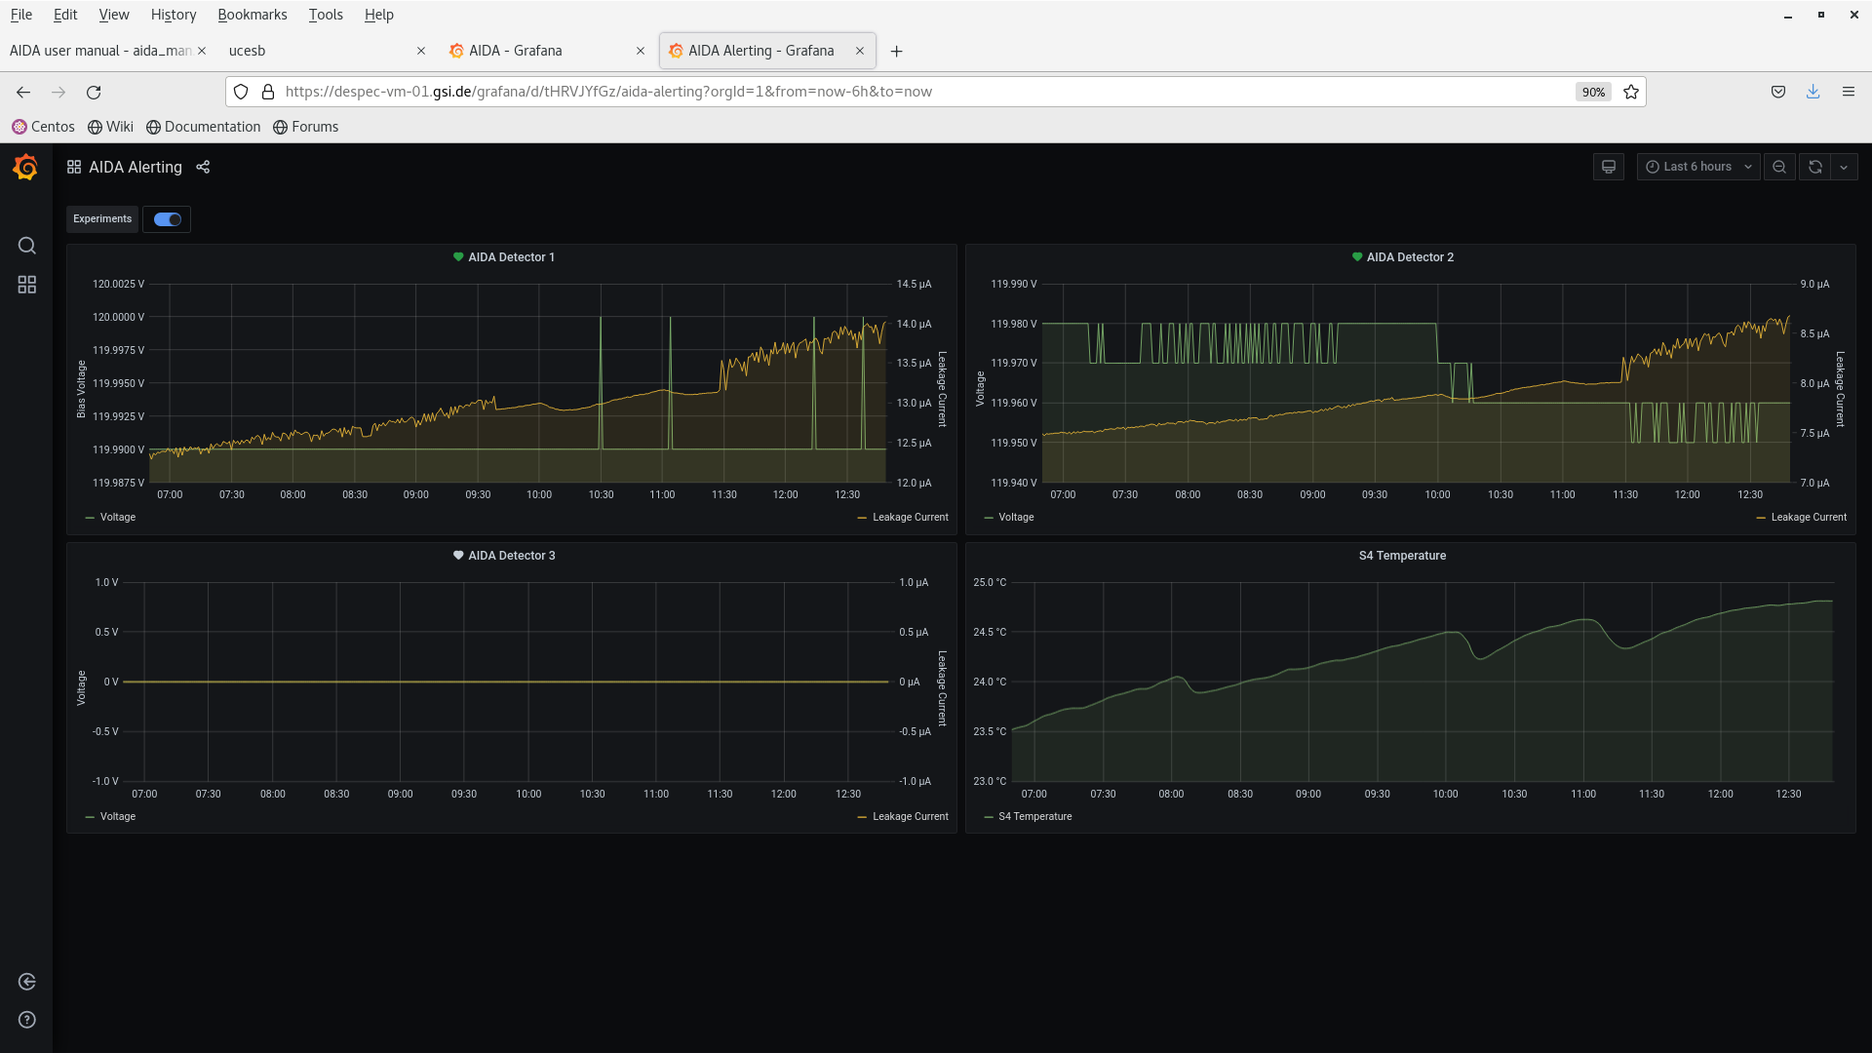
Task: Click the sign-in arrow icon in sidebar
Action: point(27,982)
